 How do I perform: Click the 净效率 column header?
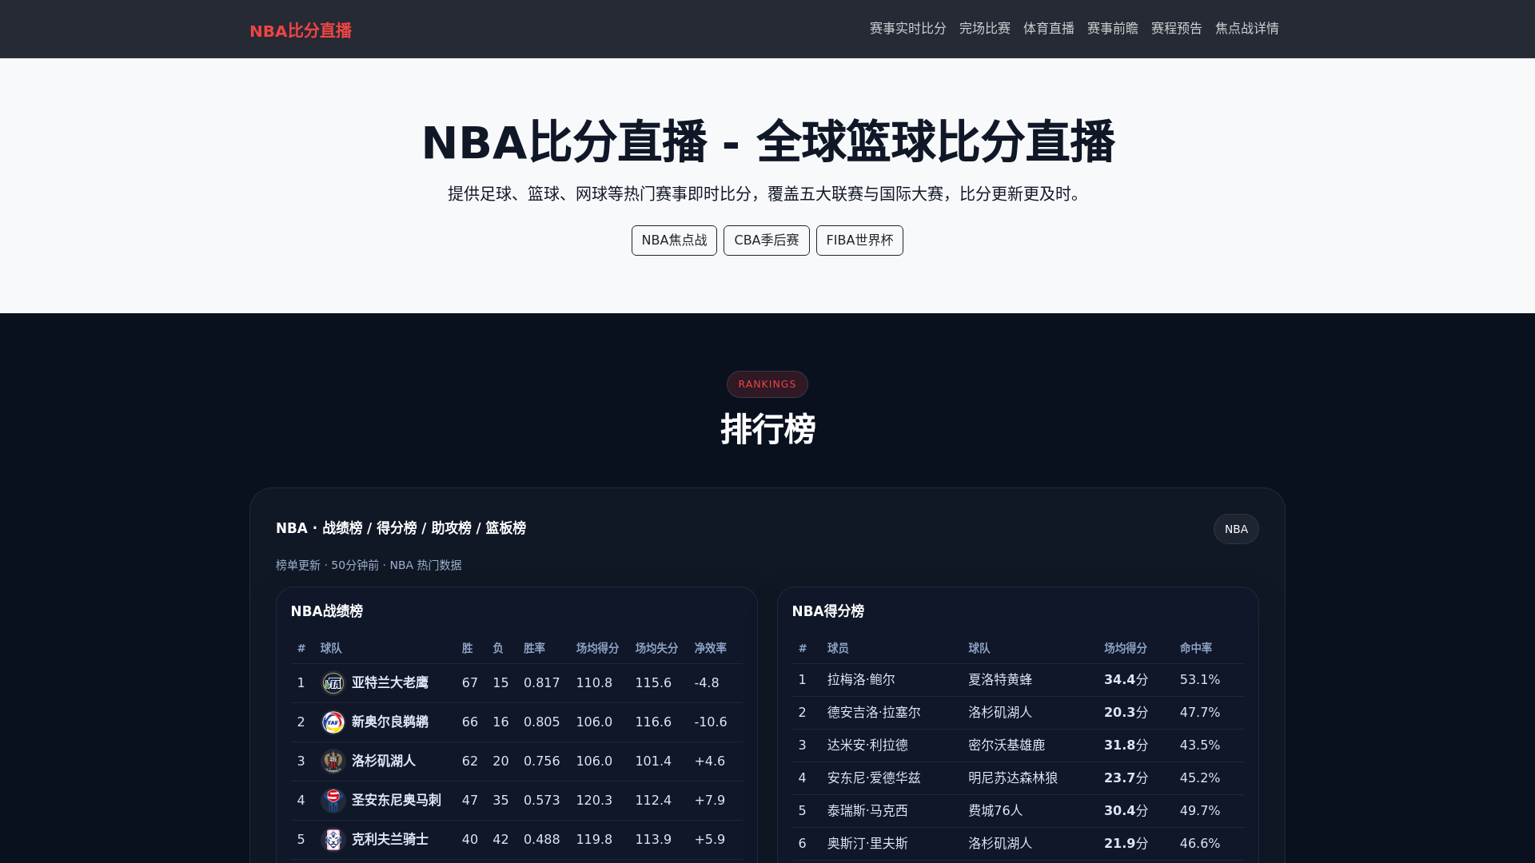point(711,648)
